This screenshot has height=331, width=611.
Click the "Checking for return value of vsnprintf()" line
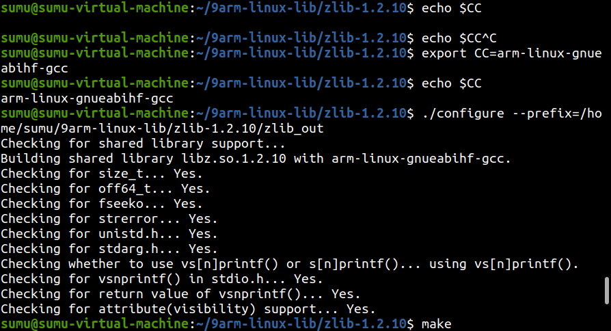click(x=180, y=293)
